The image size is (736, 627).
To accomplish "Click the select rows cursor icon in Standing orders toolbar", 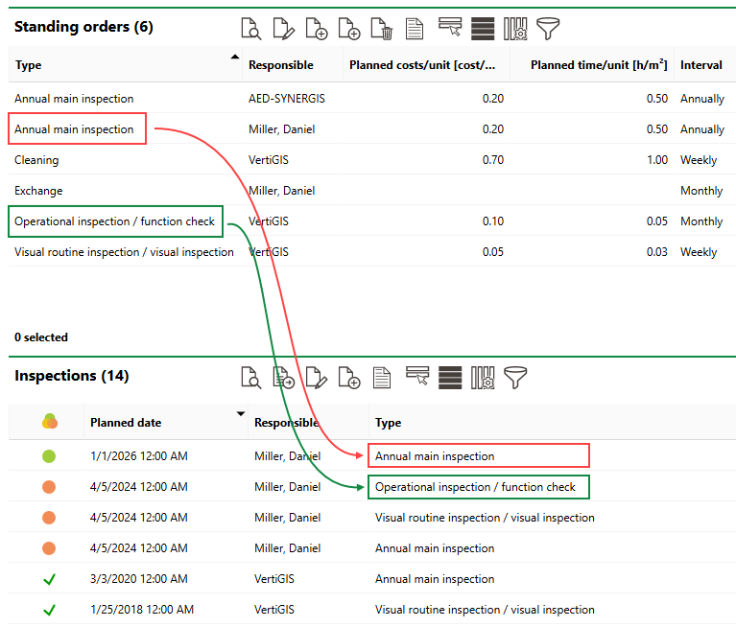I will coord(450,28).
